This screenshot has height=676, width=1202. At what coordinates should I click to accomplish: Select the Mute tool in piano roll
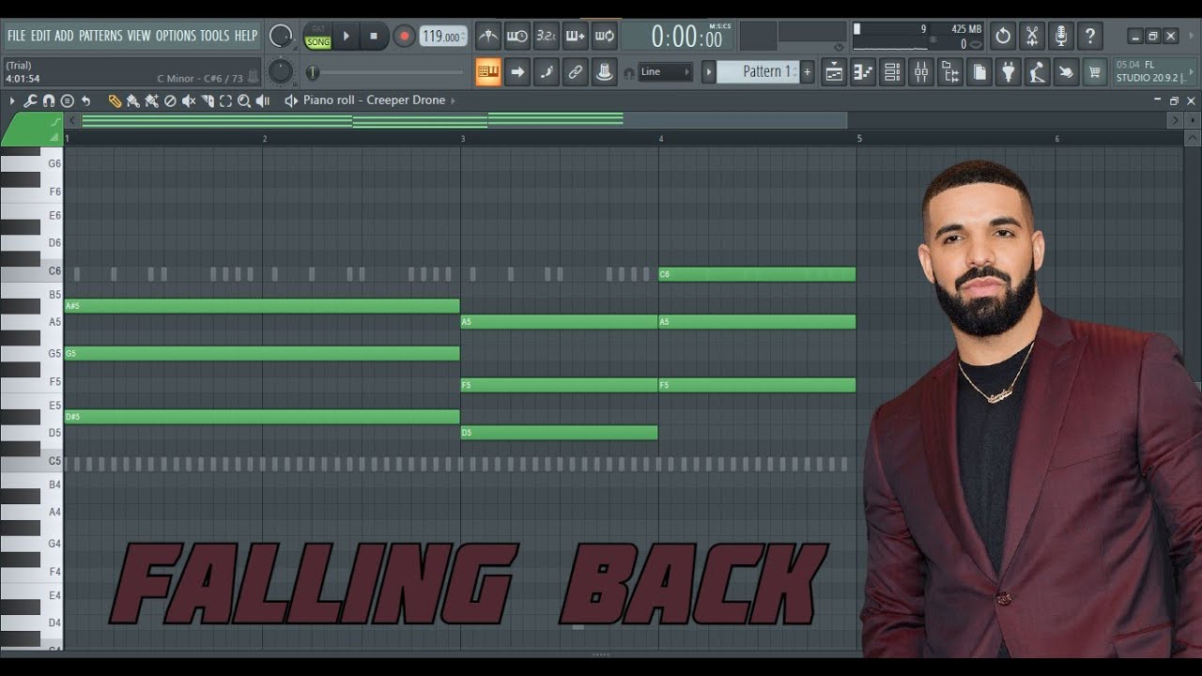click(x=189, y=100)
